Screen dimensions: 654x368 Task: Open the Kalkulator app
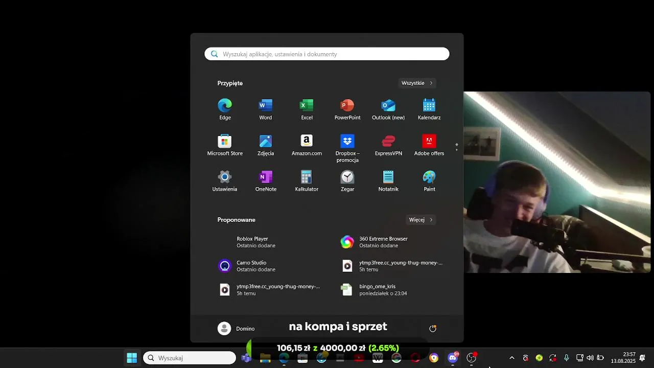(x=307, y=181)
